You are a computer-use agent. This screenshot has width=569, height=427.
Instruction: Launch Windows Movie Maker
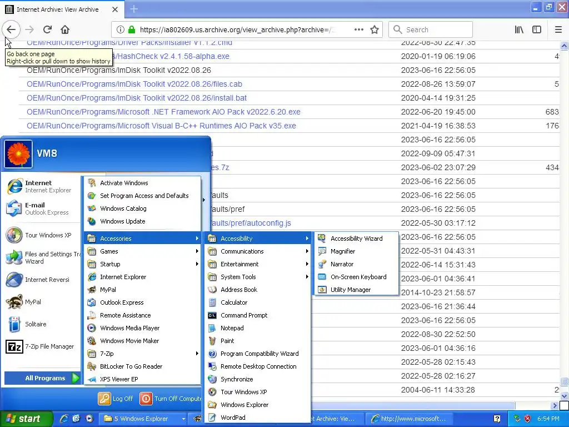(x=142, y=341)
